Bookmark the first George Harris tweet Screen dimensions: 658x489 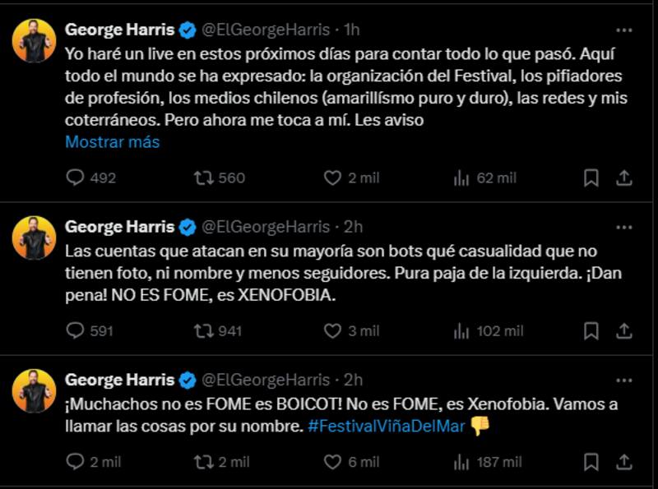tap(591, 178)
